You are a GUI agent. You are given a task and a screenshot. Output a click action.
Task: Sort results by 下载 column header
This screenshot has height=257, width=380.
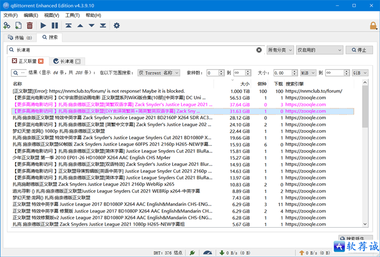click(x=276, y=83)
